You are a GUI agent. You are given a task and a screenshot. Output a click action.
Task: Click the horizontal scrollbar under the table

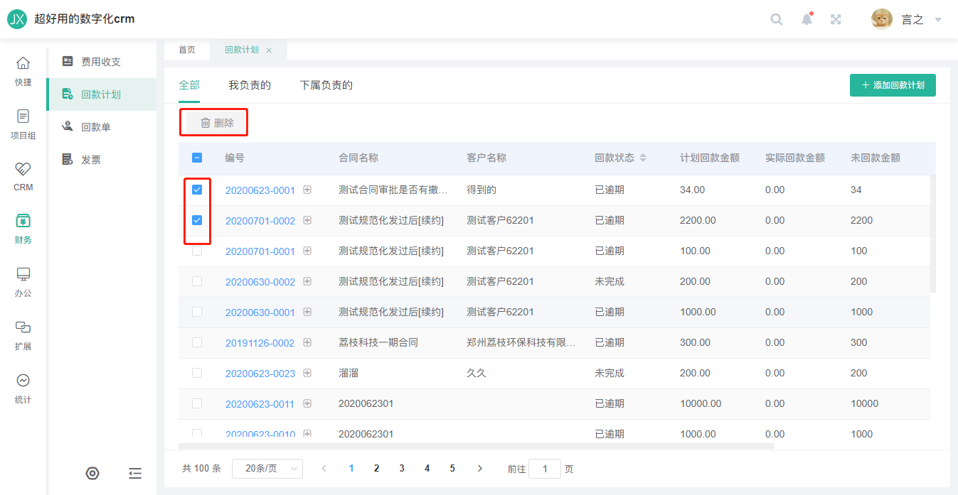tap(475, 446)
